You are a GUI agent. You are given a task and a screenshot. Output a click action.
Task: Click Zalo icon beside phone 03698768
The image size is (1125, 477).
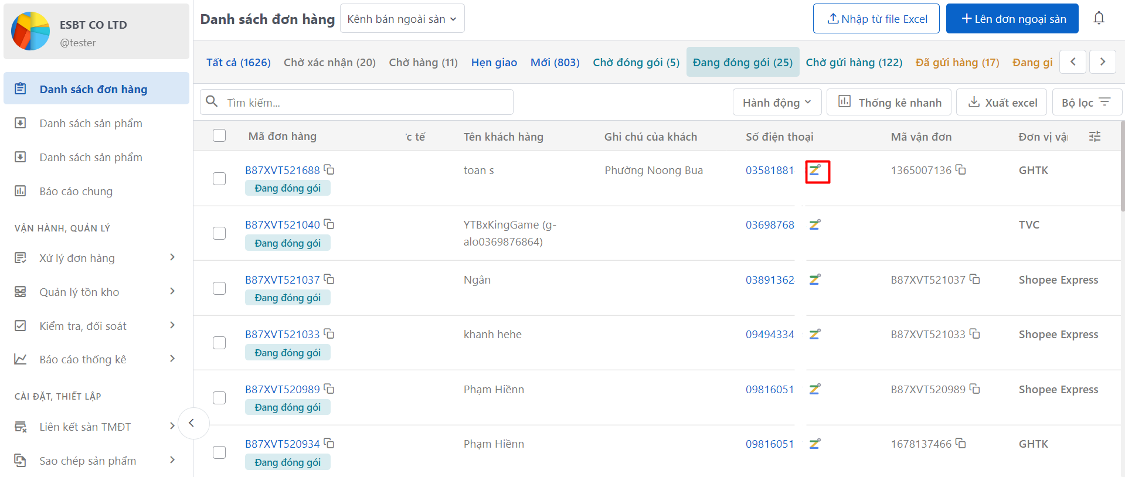point(815,224)
